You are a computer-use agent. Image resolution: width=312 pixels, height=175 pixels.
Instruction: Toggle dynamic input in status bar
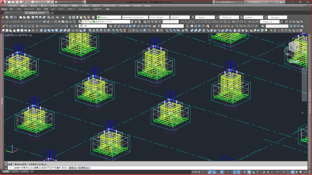(x=214, y=172)
